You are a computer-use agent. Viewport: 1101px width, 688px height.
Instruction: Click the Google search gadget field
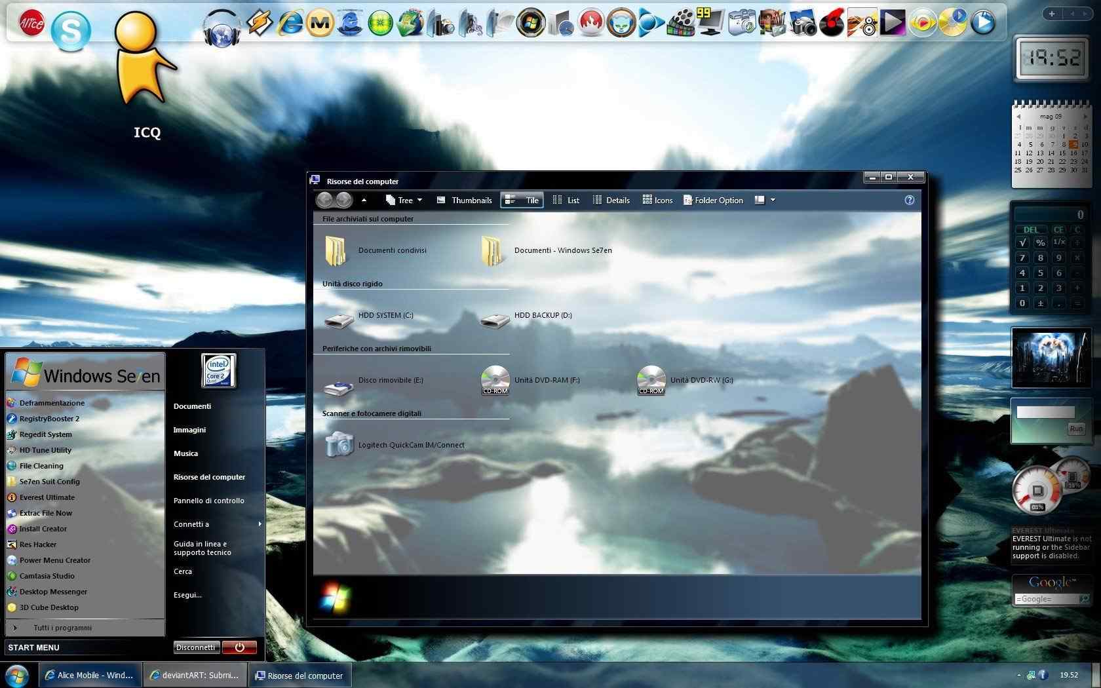click(1046, 599)
